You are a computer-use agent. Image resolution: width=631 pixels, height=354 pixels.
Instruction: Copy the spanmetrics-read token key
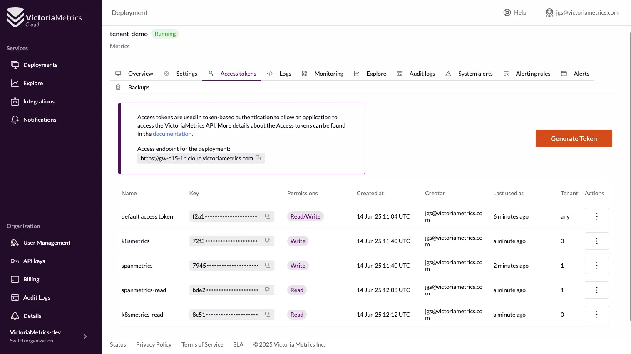[x=268, y=290]
